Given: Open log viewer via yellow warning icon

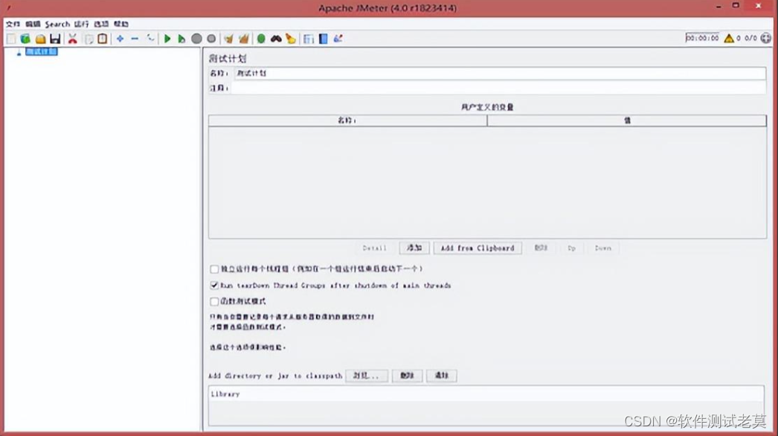Looking at the screenshot, I should (729, 38).
